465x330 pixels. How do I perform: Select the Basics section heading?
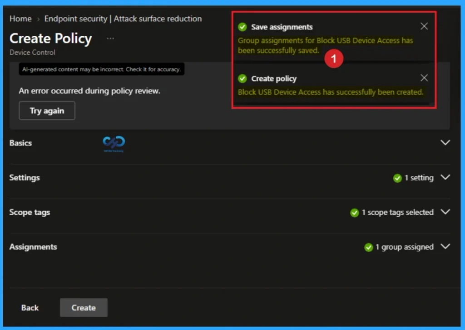point(20,143)
